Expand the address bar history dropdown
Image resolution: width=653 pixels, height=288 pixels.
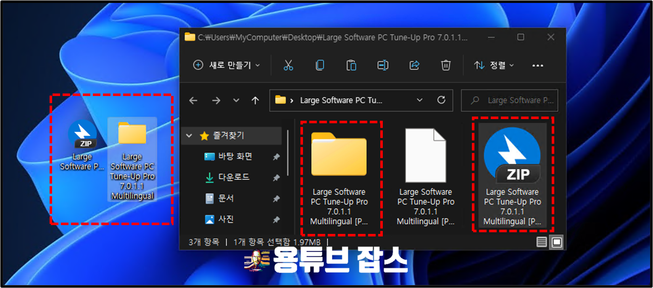[419, 100]
